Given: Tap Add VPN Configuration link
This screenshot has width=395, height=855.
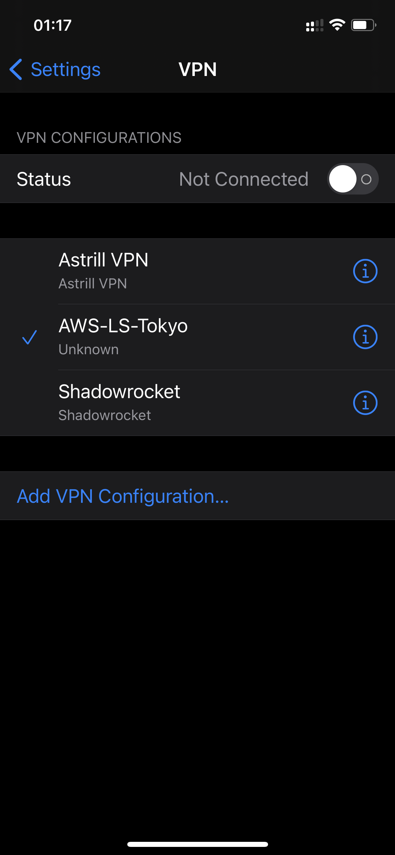Looking at the screenshot, I should tap(123, 496).
